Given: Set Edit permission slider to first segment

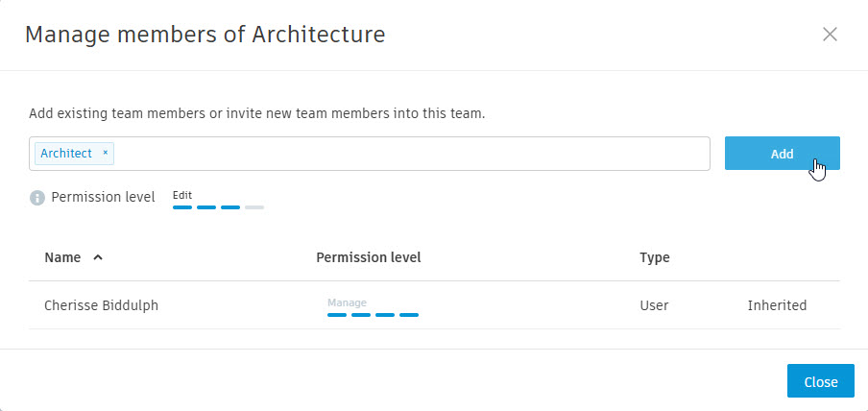Looking at the screenshot, I should (182, 207).
